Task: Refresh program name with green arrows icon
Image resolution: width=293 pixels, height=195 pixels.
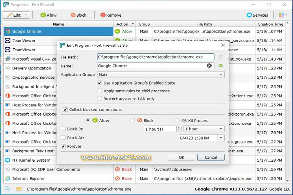Action: (221, 66)
